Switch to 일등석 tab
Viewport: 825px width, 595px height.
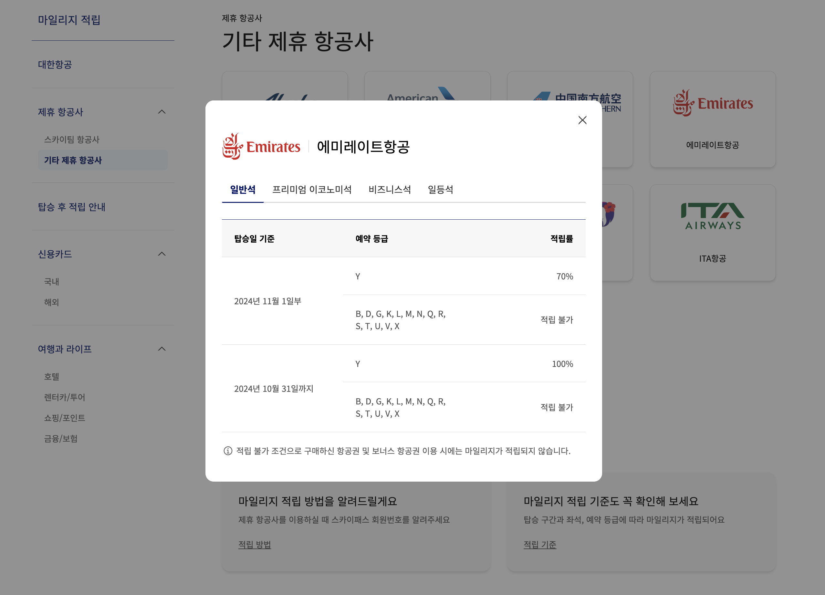tap(440, 190)
